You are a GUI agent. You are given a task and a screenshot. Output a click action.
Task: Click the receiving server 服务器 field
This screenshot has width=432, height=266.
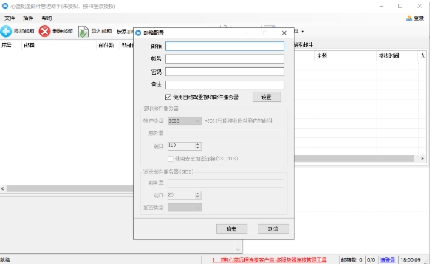226,134
